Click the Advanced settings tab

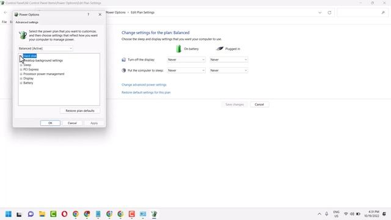(x=27, y=22)
